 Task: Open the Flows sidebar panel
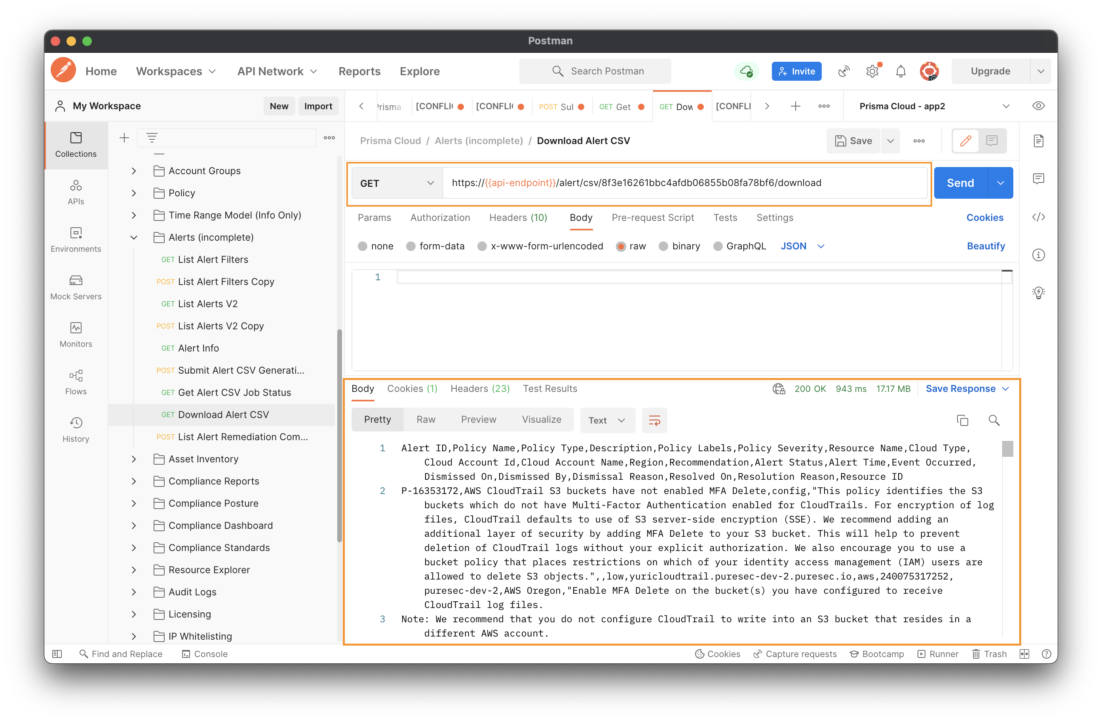point(76,382)
